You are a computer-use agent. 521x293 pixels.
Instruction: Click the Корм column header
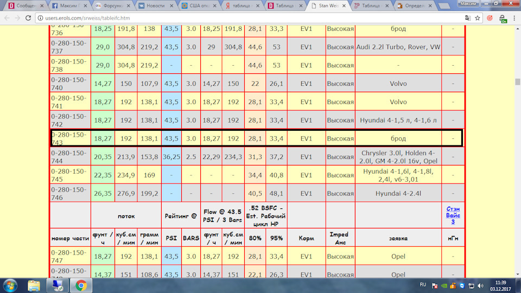click(306, 238)
